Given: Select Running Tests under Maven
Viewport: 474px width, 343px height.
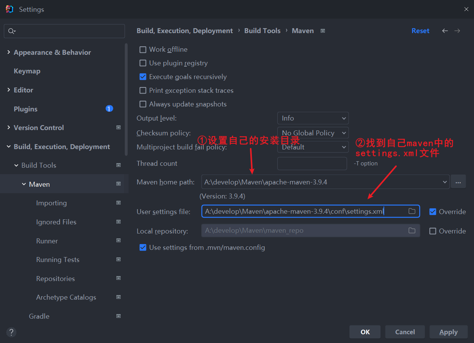Looking at the screenshot, I should coord(58,260).
